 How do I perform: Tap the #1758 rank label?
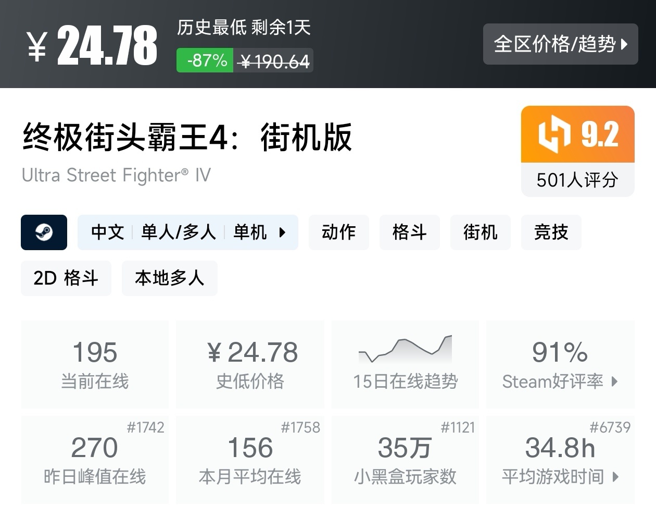pyautogui.click(x=300, y=428)
